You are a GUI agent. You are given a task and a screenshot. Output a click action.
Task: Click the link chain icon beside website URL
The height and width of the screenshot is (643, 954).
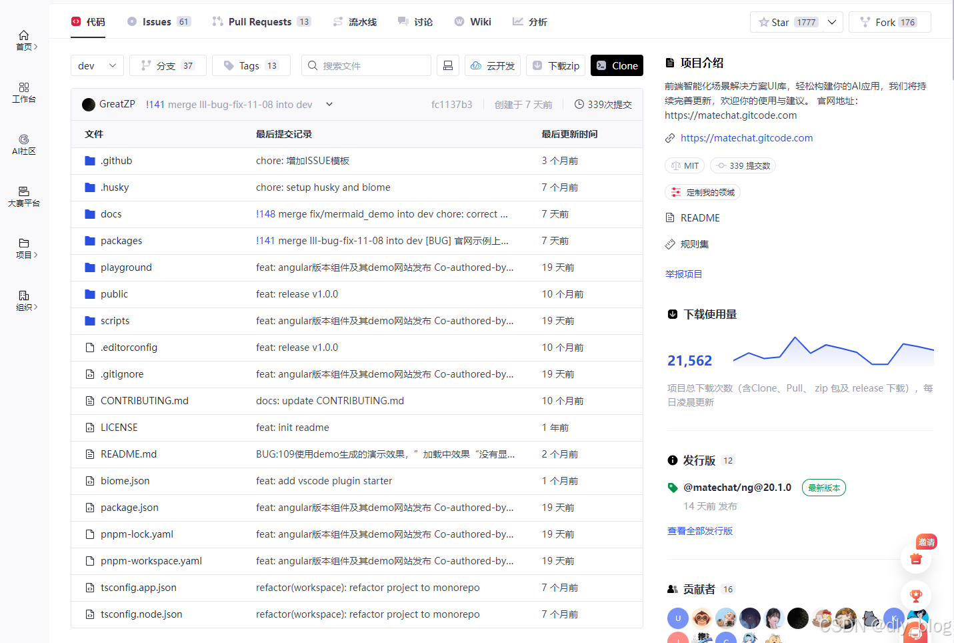click(670, 138)
